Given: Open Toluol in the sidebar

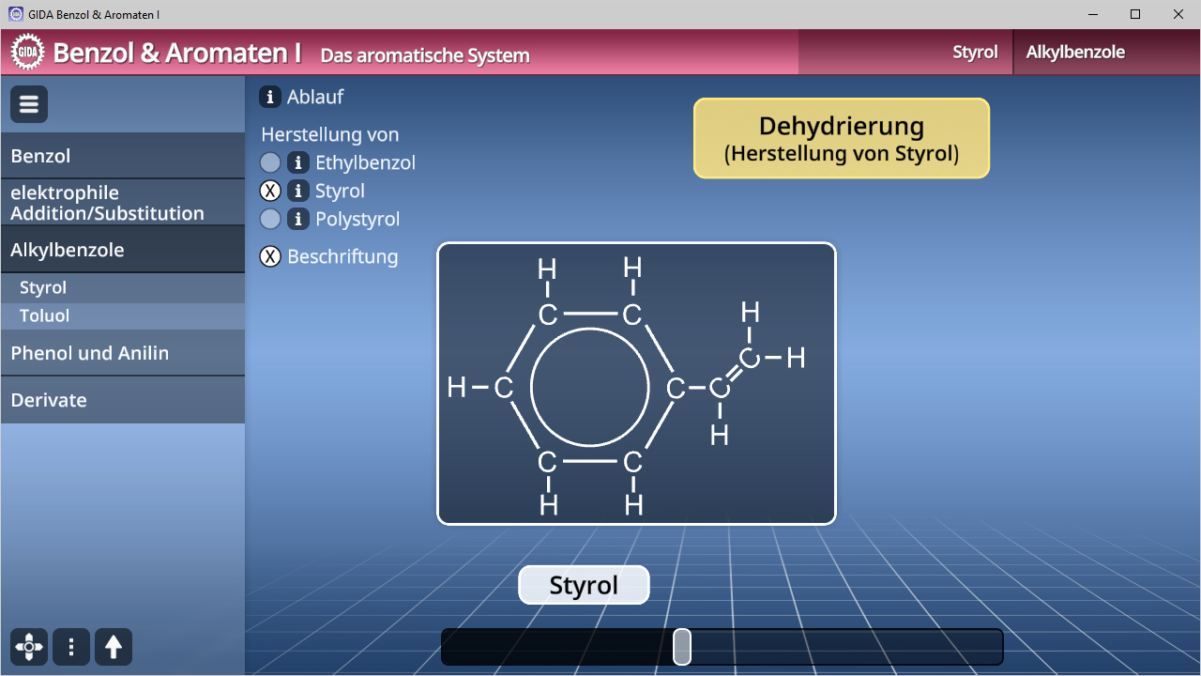Looking at the screenshot, I should [123, 315].
